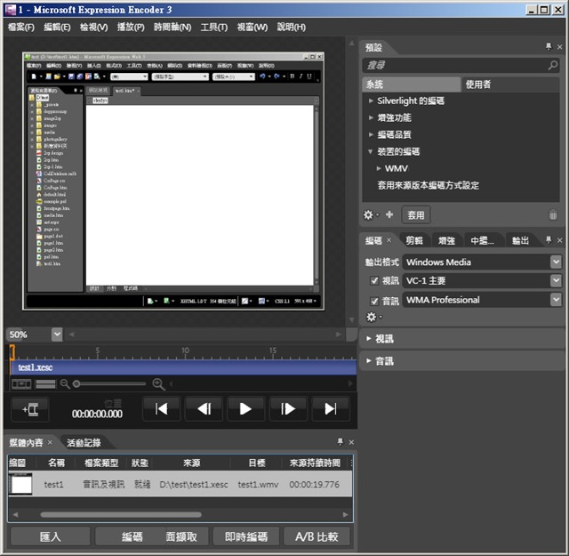Step back one frame
Viewport: 569px width, 556px height.
[x=204, y=408]
